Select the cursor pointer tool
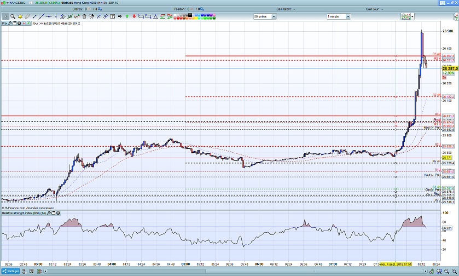Viewport: 459px width, 276px height. coord(5,16)
